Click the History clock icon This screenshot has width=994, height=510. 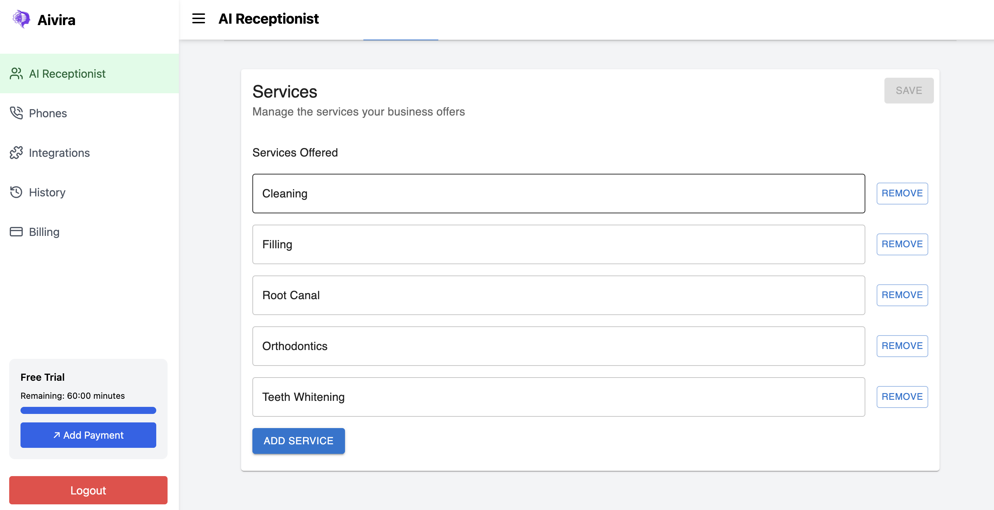pos(16,192)
